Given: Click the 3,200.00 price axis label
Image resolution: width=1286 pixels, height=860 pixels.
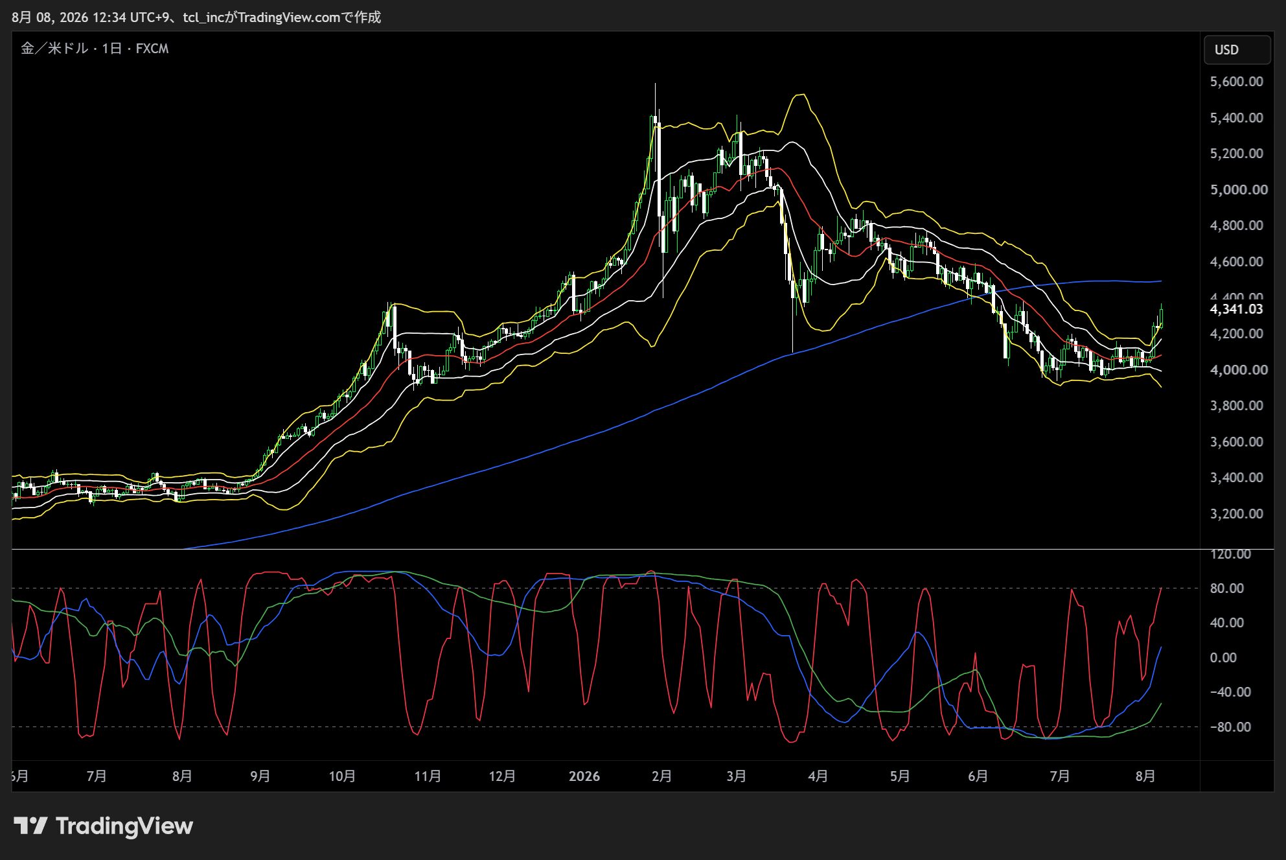Looking at the screenshot, I should pyautogui.click(x=1236, y=514).
